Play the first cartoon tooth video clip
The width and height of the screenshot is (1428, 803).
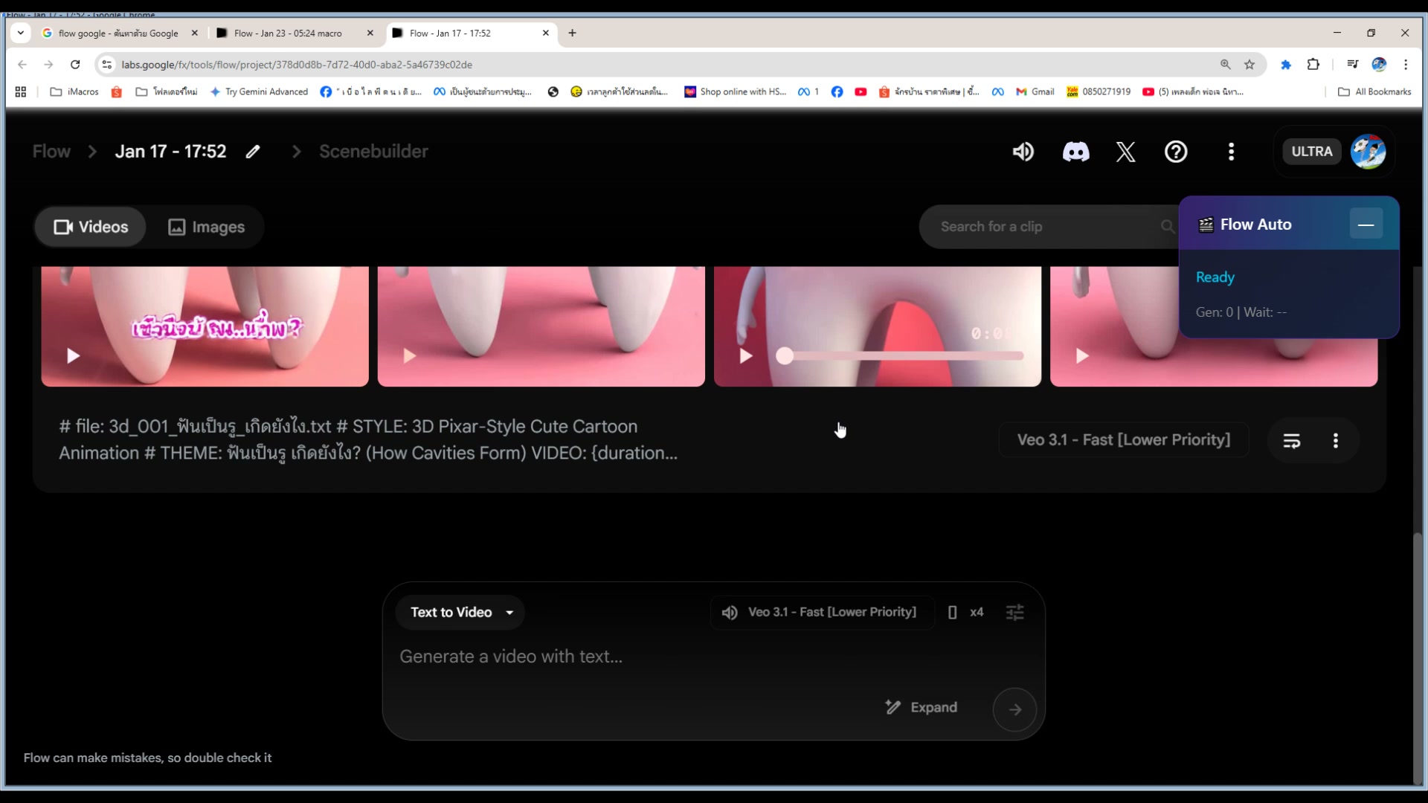click(x=72, y=356)
